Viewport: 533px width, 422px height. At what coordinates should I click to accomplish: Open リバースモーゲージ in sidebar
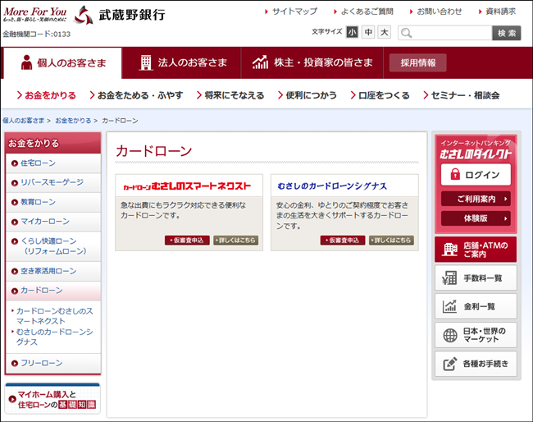point(53,183)
